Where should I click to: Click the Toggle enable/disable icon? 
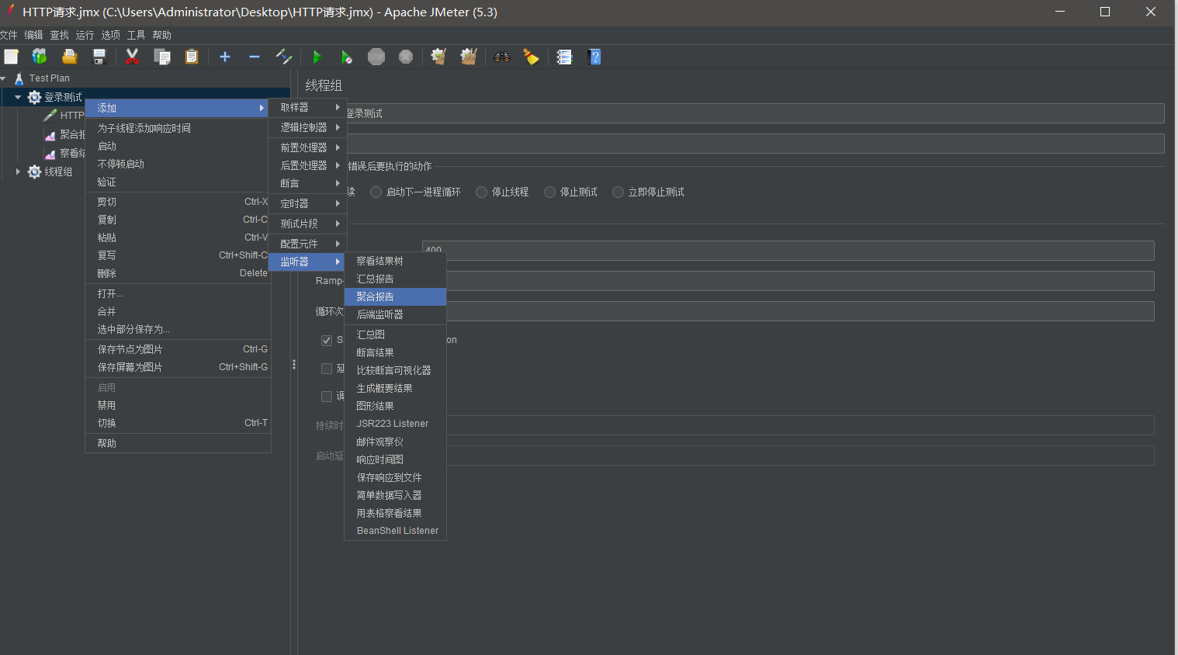(284, 57)
